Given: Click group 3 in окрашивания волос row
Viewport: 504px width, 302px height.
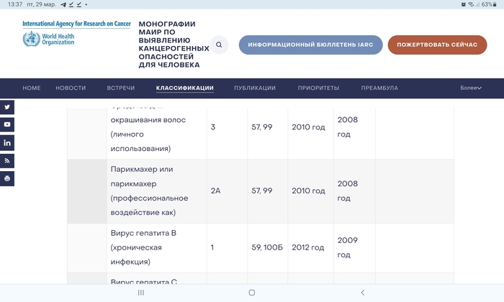Looking at the screenshot, I should tap(213, 127).
